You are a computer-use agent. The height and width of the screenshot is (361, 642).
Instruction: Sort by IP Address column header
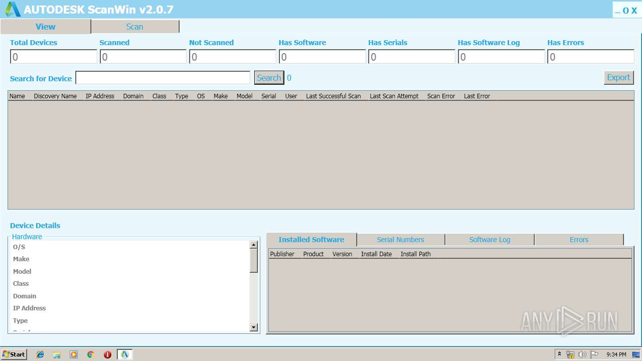100,96
